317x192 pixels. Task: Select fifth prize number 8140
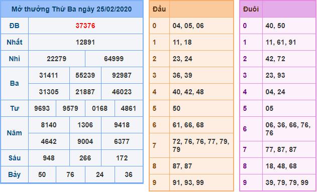[x=49, y=125]
